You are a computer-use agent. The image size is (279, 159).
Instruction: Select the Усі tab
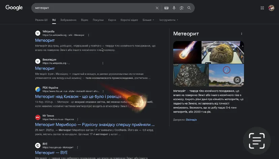(54, 20)
